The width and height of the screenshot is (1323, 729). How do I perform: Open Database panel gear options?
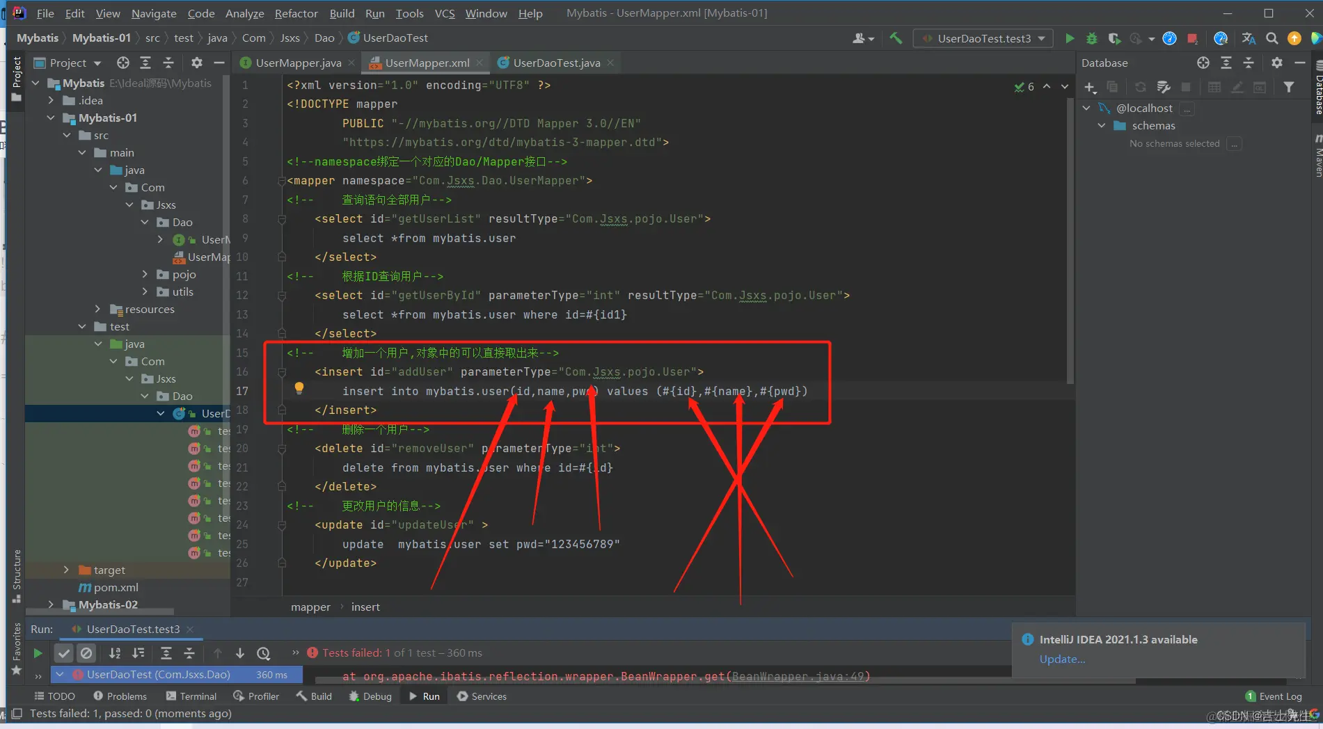(1277, 63)
